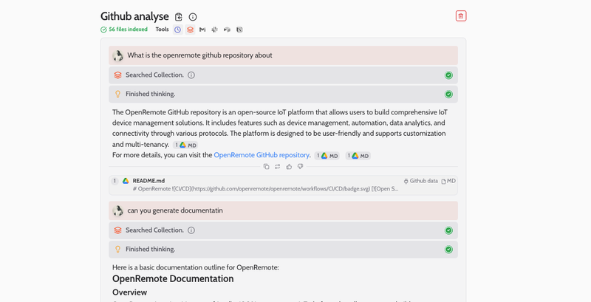The image size is (591, 302).
Task: Click the 56 files indexed status text
Action: [128, 30]
